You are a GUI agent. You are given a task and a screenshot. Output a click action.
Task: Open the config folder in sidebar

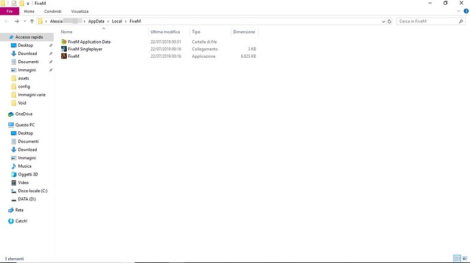click(24, 86)
